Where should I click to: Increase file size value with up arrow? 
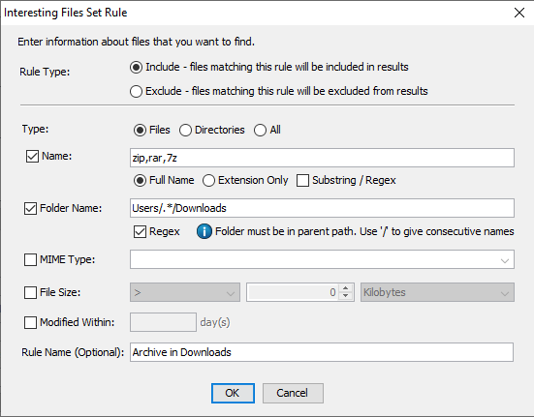(346, 288)
